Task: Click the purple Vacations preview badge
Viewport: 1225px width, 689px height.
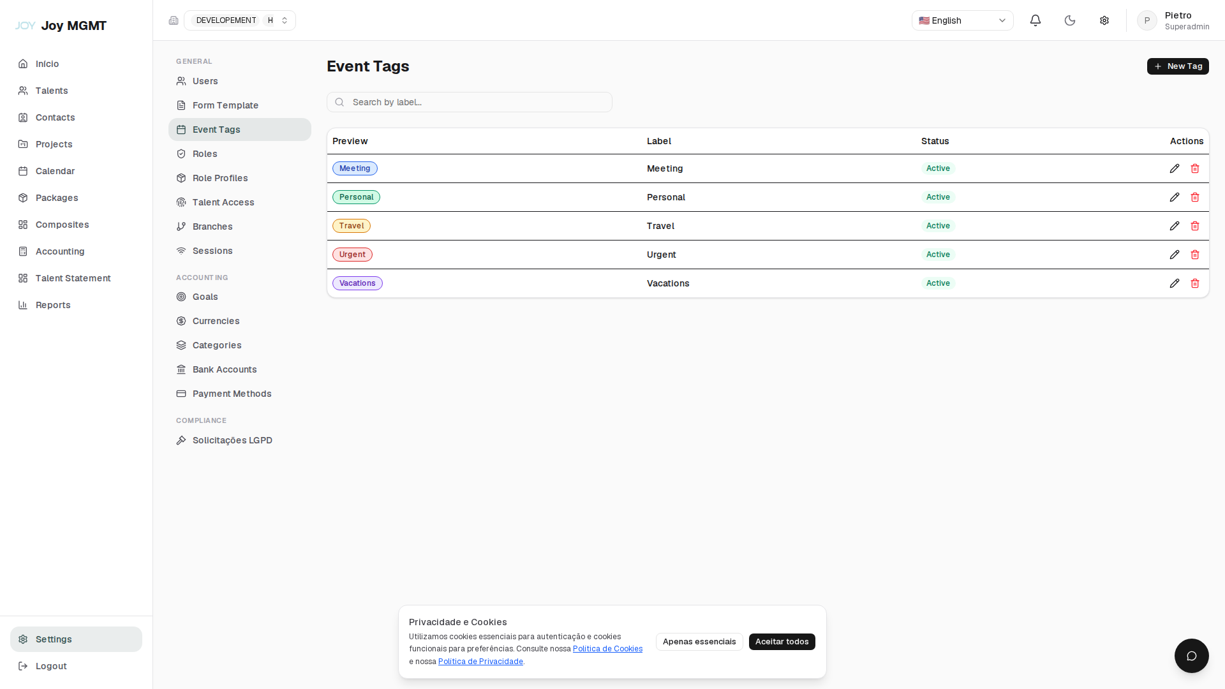Action: click(x=357, y=283)
